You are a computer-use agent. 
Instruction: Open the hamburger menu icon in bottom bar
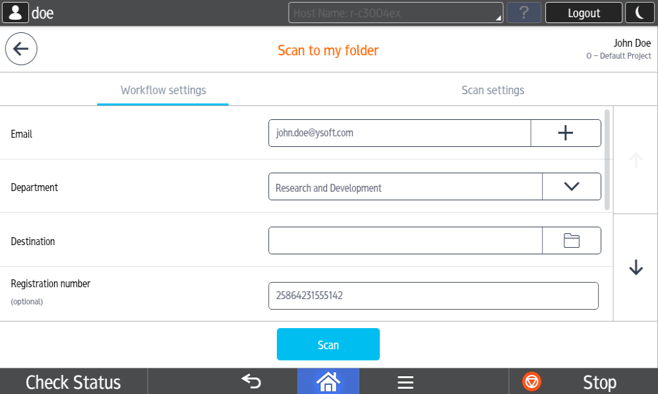(405, 382)
